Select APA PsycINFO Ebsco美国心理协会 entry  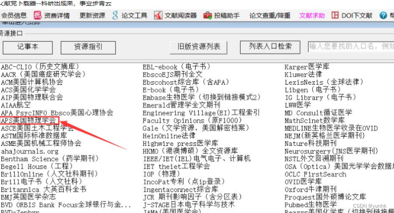[x=57, y=113]
